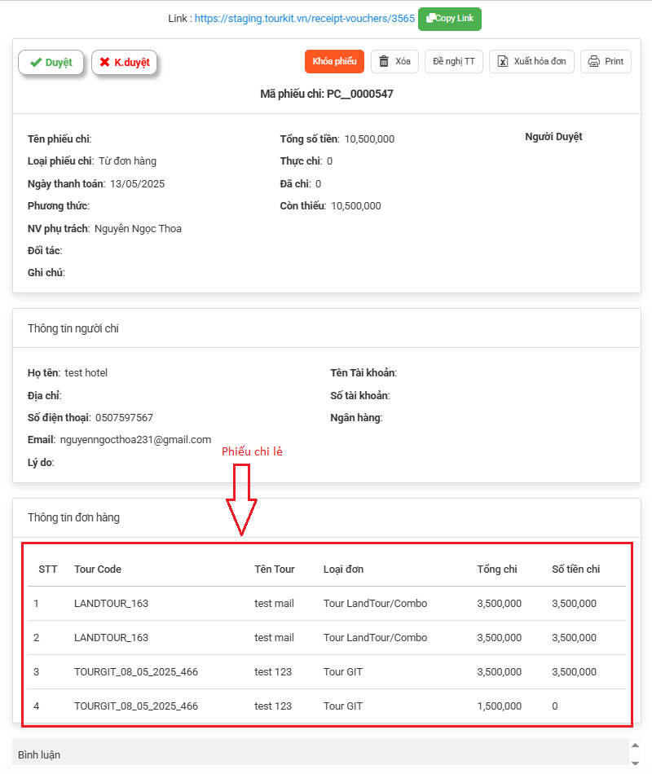Viewport: 652px width, 774px height.
Task: Click Thông tin đơn hàng section header
Action: (x=73, y=517)
